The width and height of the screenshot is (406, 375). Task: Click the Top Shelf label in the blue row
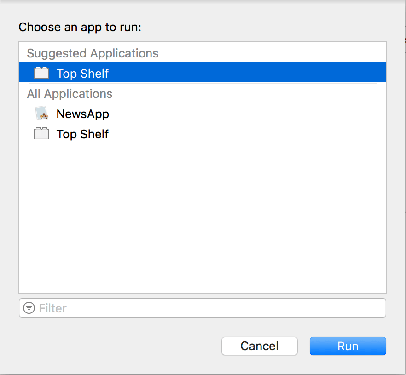(82, 73)
